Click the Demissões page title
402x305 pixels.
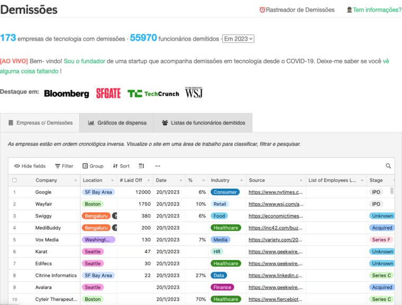click(x=29, y=10)
